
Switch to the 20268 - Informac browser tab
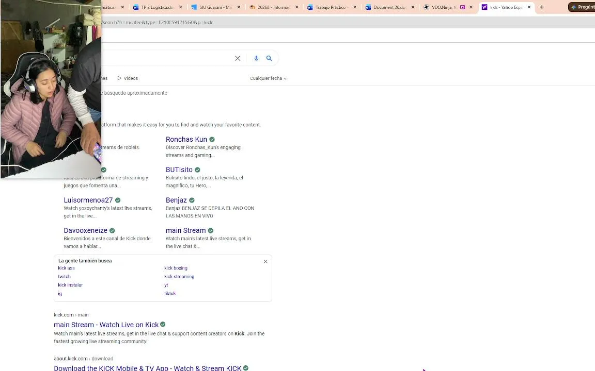274,7
